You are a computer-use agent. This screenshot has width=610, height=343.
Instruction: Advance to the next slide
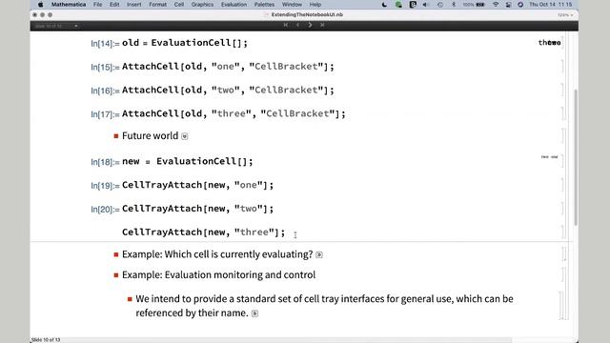click(310, 25)
